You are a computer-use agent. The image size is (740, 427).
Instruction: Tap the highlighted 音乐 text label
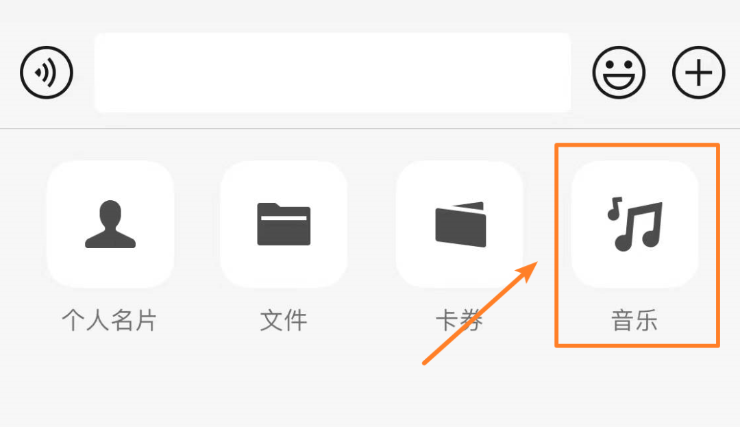tap(634, 320)
